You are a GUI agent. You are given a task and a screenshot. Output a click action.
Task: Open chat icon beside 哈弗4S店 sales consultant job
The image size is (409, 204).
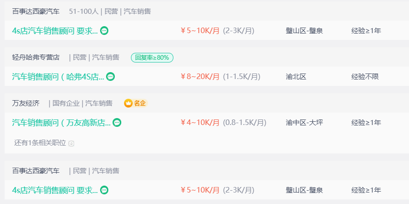point(111,76)
